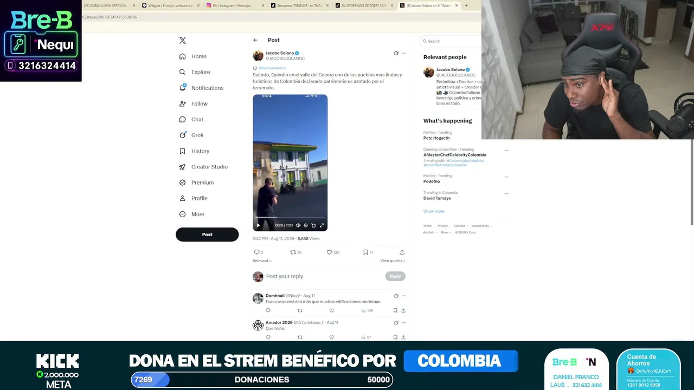This screenshot has height=390, width=694.
Task: Play the video in the post
Action: (258, 225)
